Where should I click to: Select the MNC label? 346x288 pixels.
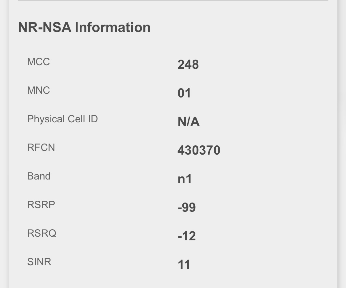[x=38, y=90]
